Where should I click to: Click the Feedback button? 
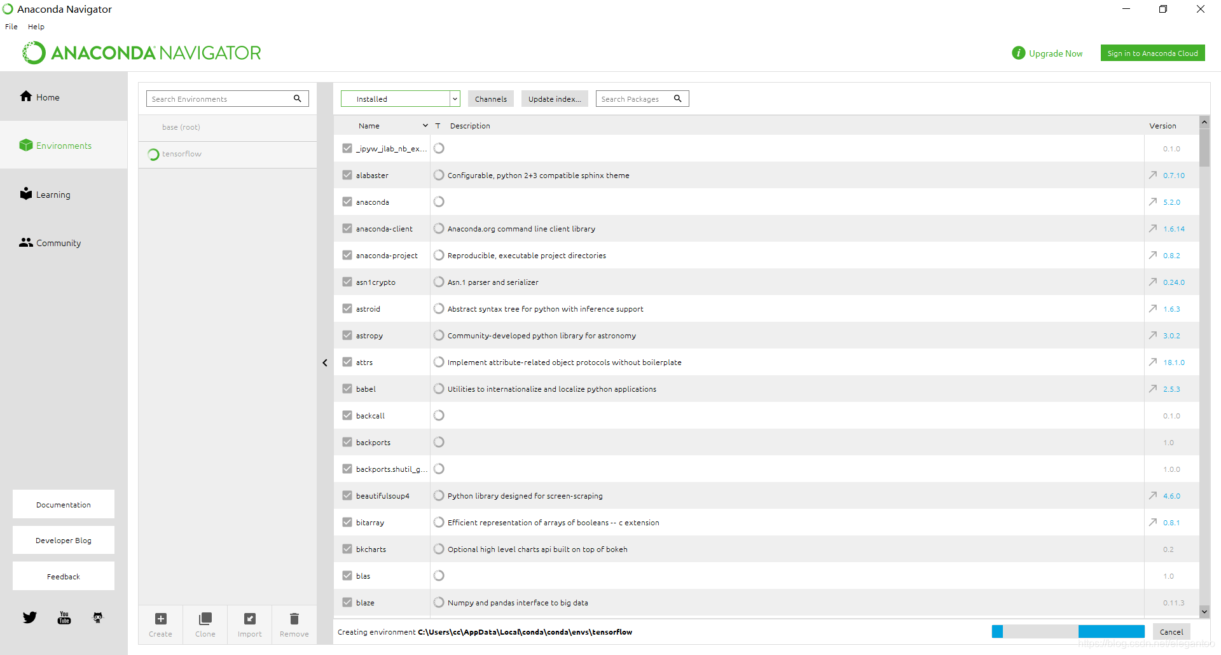click(x=64, y=576)
